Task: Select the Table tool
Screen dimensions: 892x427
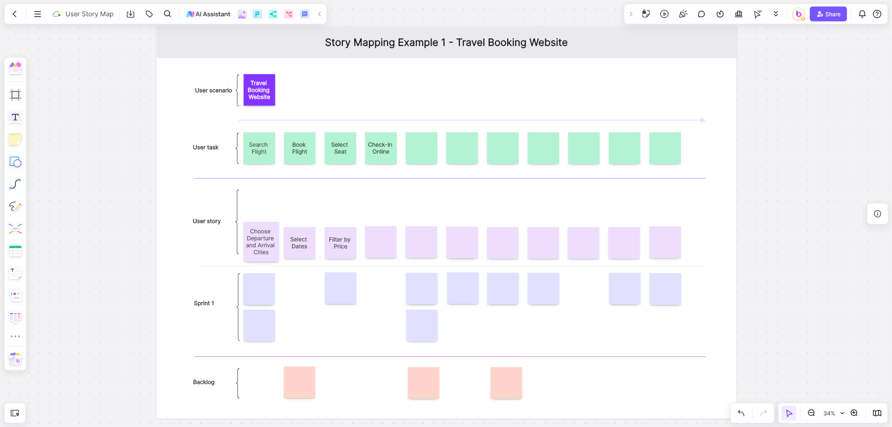Action: (15, 251)
